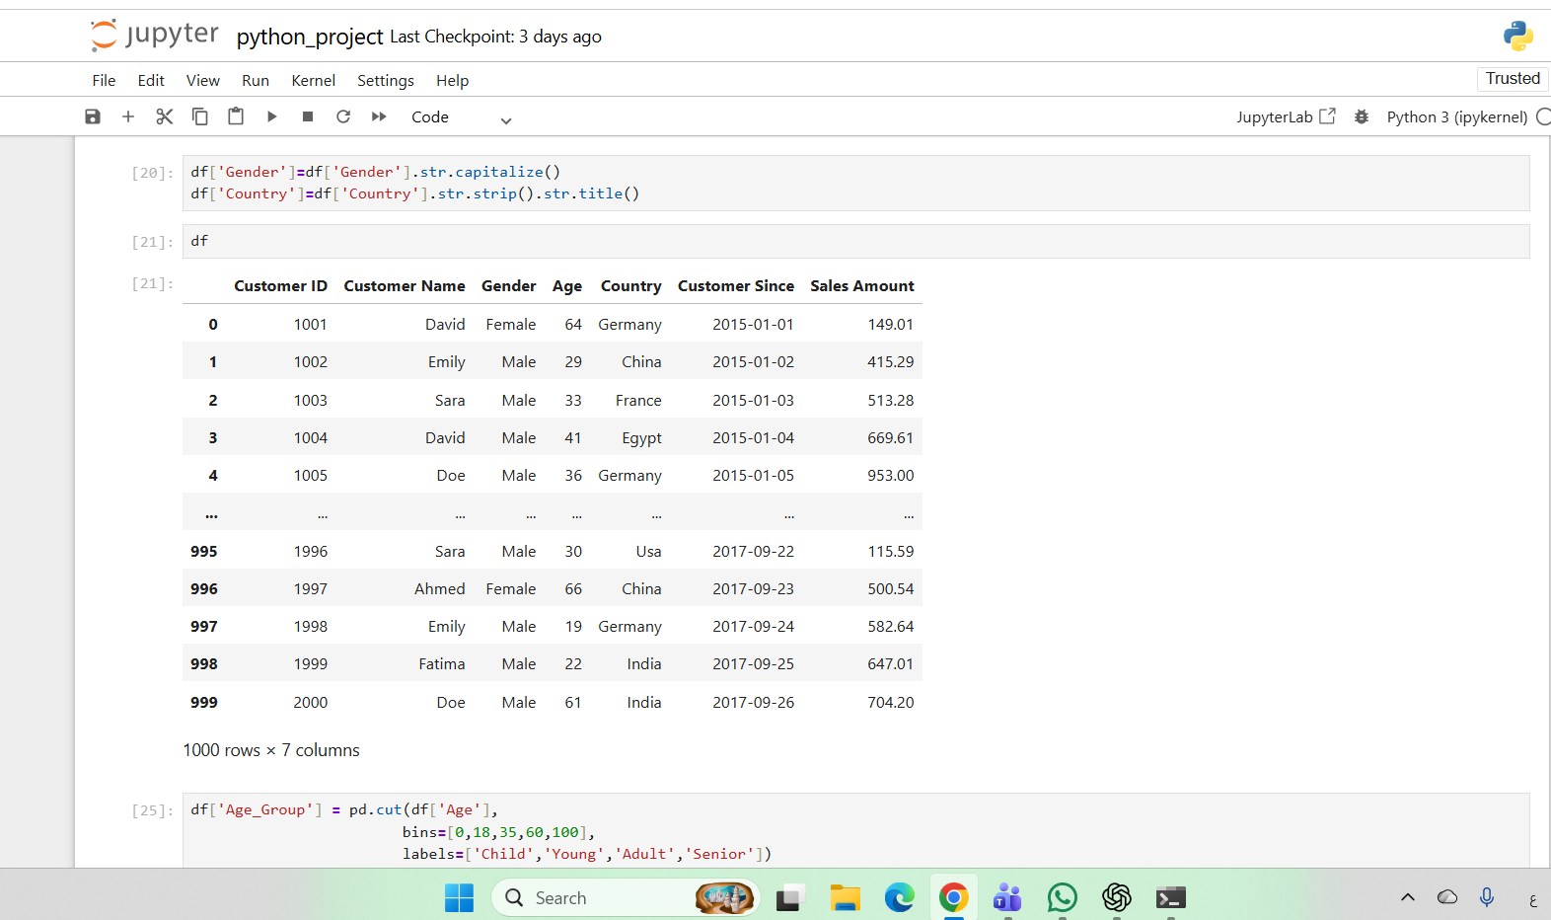Restart kernel and run all cells
This screenshot has width=1551, height=920.
379,116
